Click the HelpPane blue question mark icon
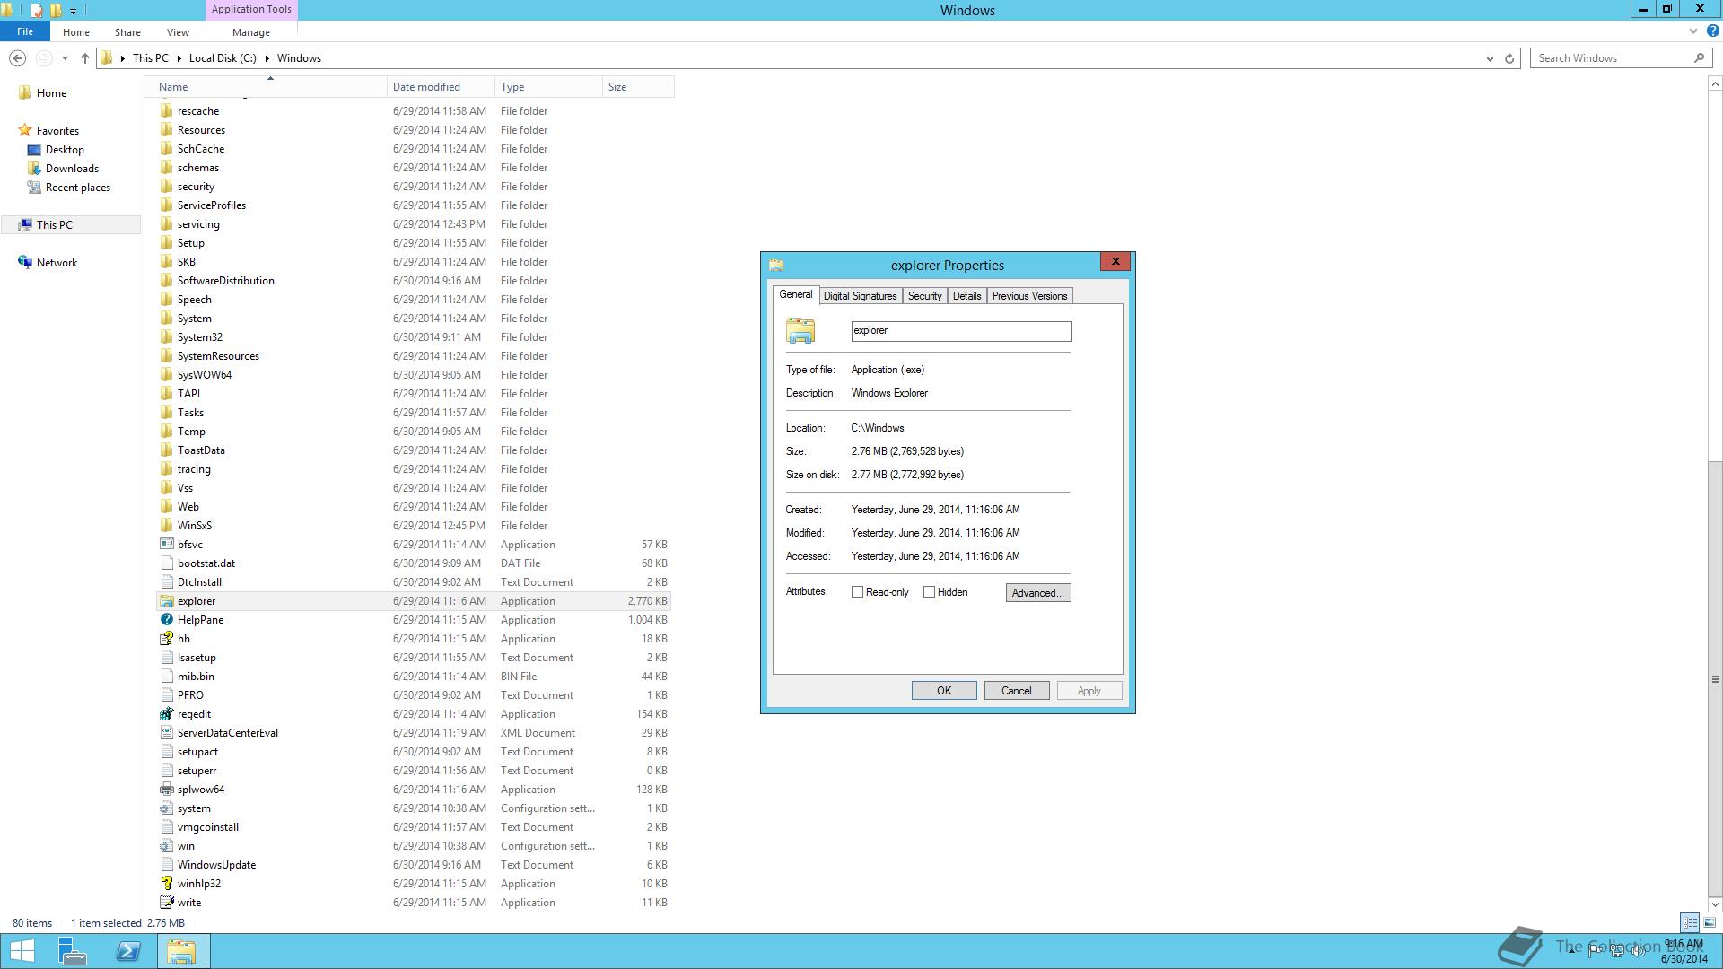Screen dimensions: 1723x969 pyautogui.click(x=166, y=620)
